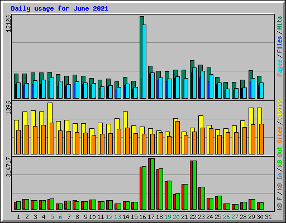Click the 'kB F' legend label
This screenshot has height=223, width=286.
point(280,203)
